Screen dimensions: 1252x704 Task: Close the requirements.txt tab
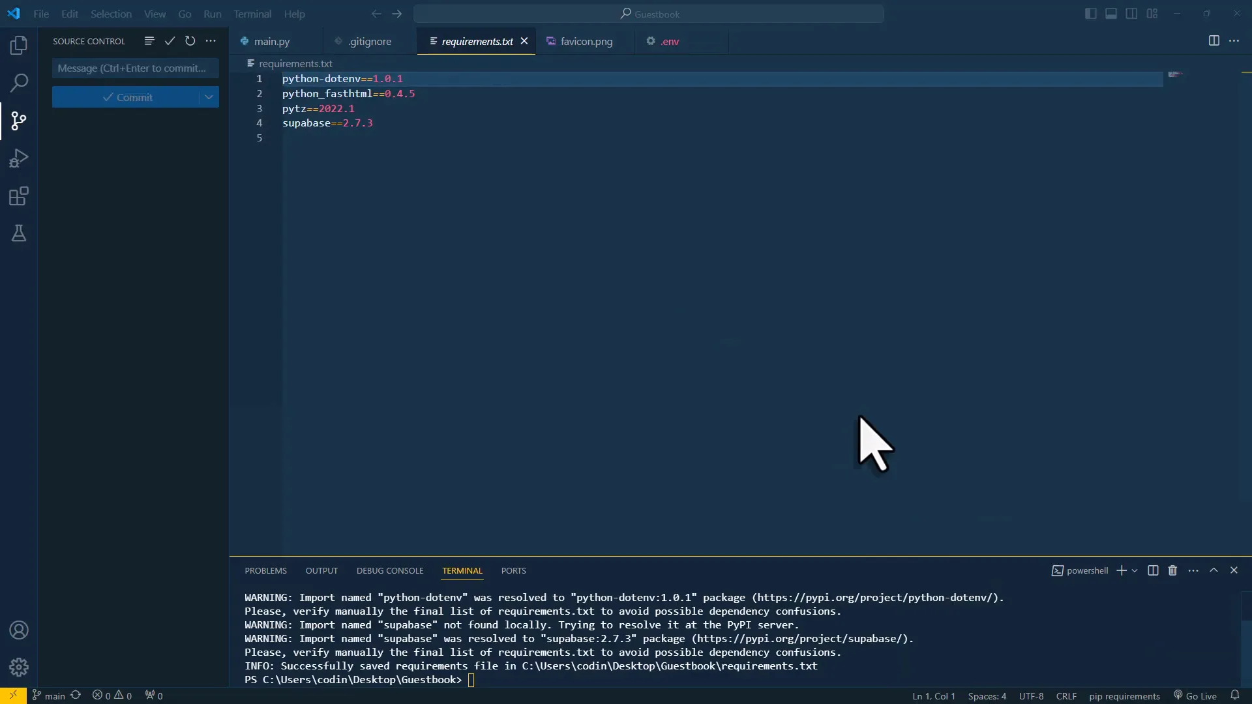click(x=524, y=41)
